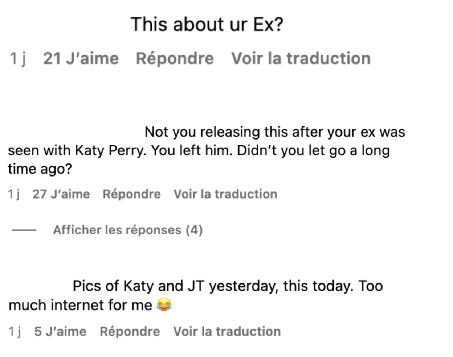Click "Répondre" on the middle comment
This screenshot has height=357, width=453.
[x=132, y=194]
